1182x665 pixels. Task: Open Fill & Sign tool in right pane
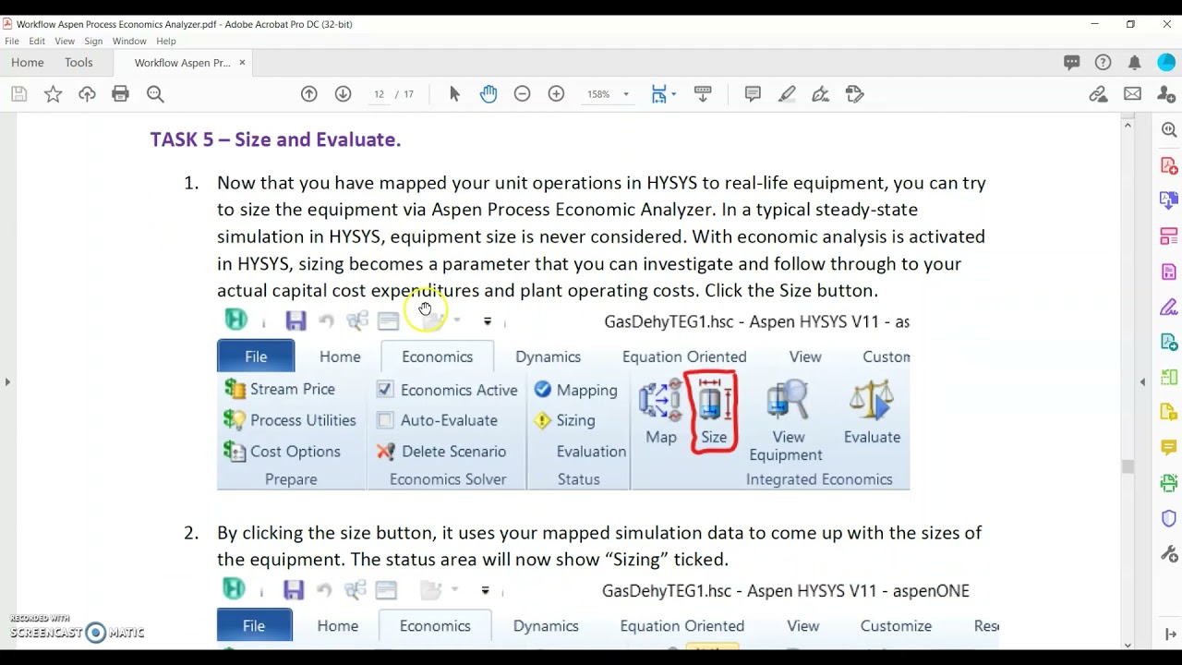(1169, 307)
